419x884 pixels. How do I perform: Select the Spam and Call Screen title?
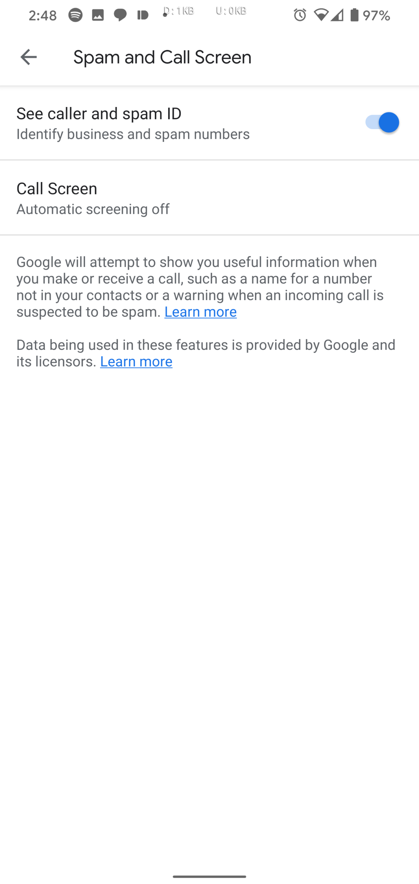162,57
